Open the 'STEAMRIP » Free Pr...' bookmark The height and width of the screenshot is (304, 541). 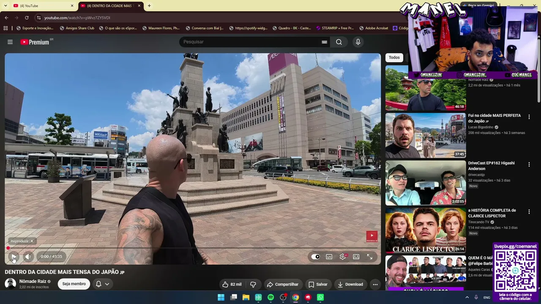335,28
